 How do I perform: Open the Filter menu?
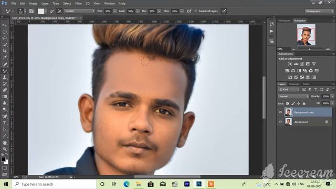click(78, 4)
